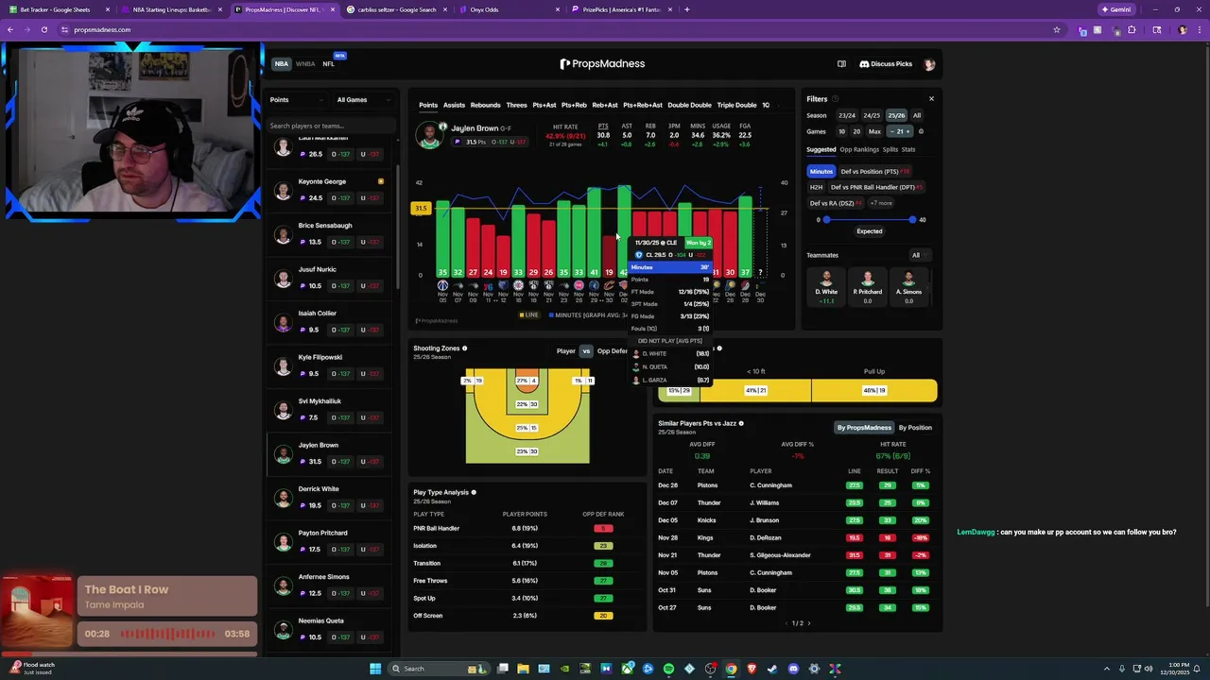
Task: Click the H2H filter chip
Action: click(x=816, y=187)
